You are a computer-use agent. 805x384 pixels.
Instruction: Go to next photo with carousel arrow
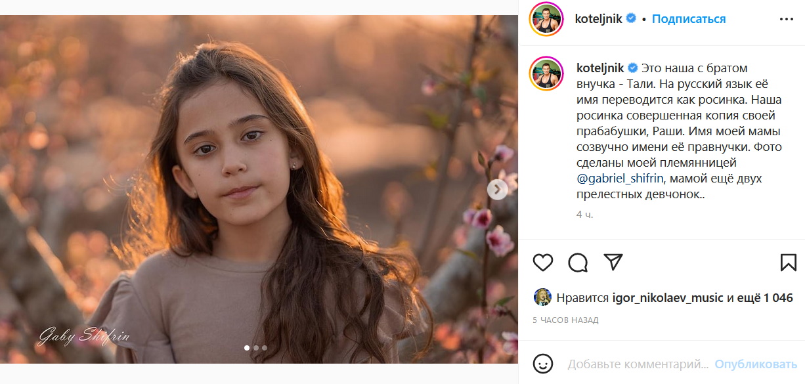pos(498,190)
